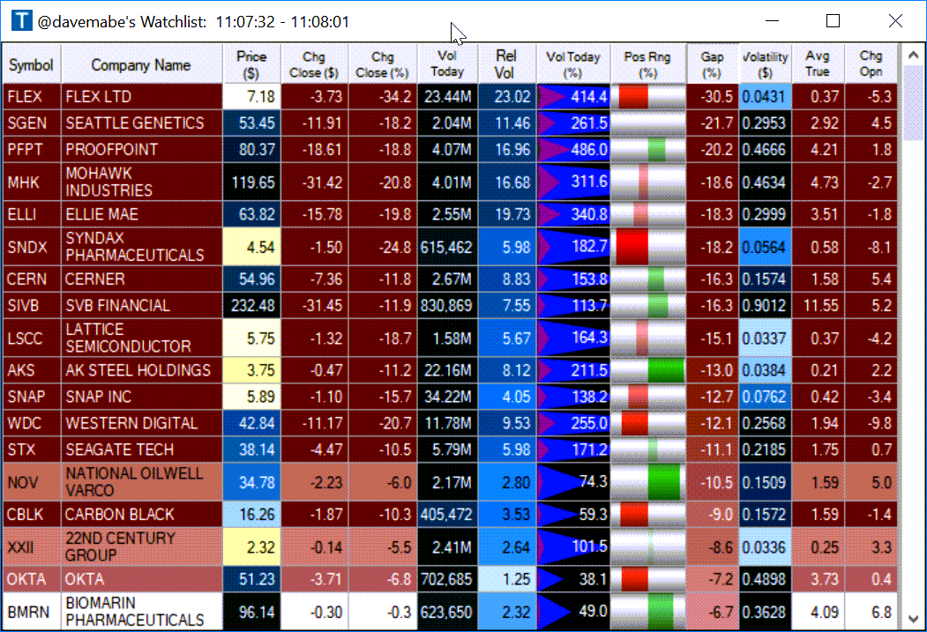Click the CBLK volume 405,472 cell
Viewport: 927px width, 632px height.
pyautogui.click(x=447, y=515)
